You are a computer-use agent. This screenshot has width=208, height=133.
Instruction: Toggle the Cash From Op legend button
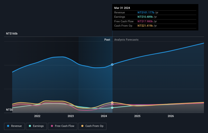pyautogui.click(x=92, y=126)
